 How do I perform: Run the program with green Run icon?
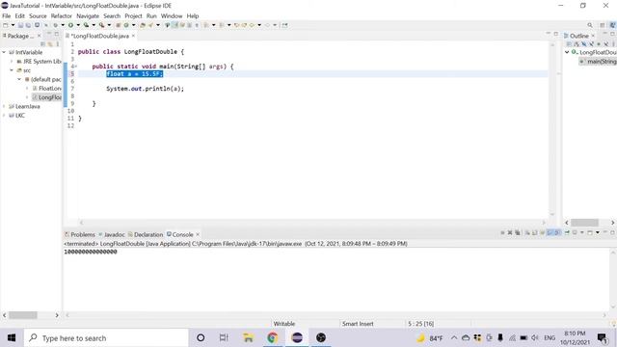click(70, 25)
